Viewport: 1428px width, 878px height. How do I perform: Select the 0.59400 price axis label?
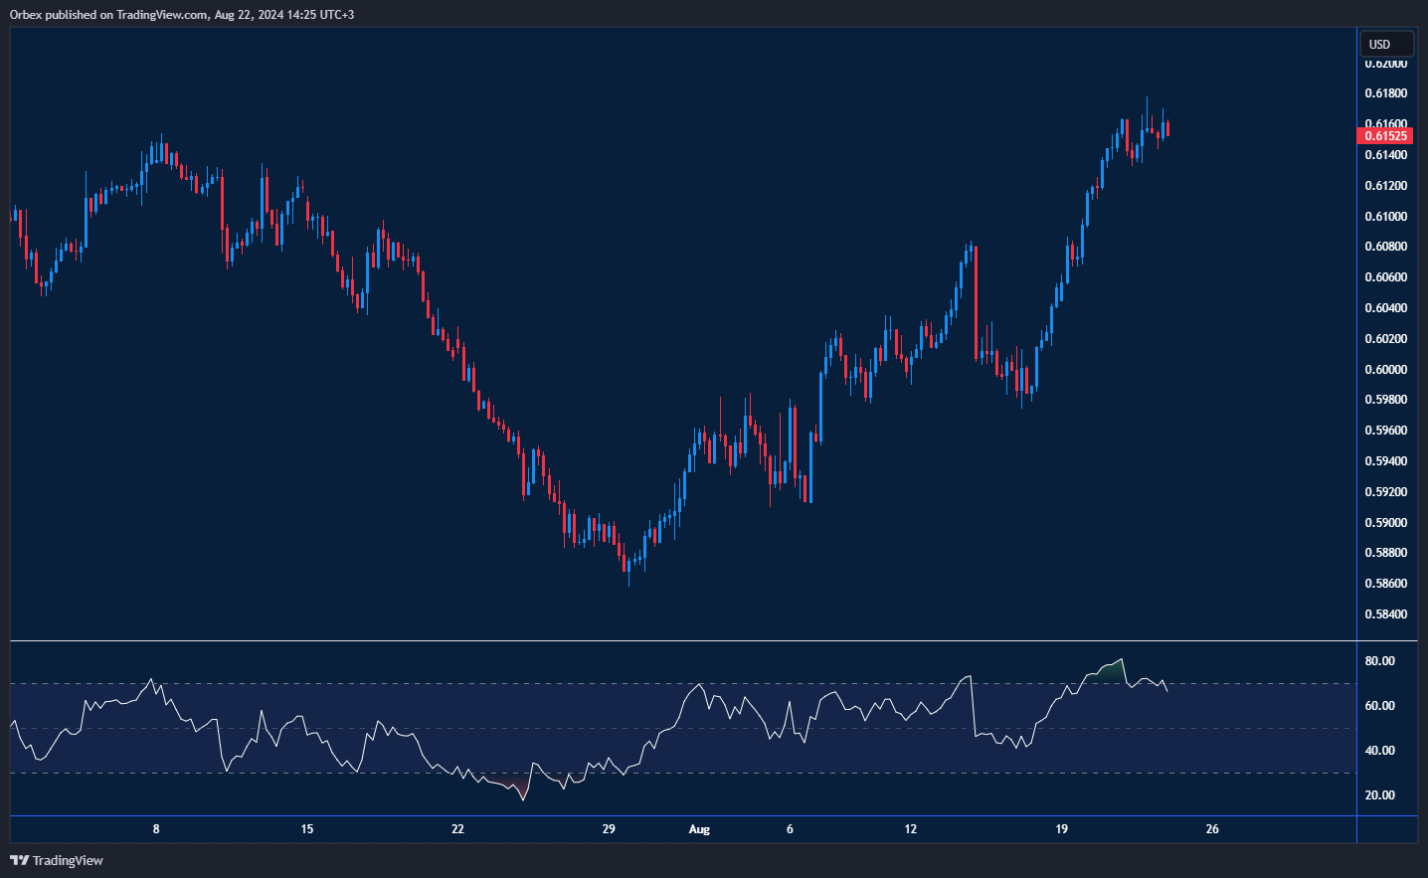1386,461
